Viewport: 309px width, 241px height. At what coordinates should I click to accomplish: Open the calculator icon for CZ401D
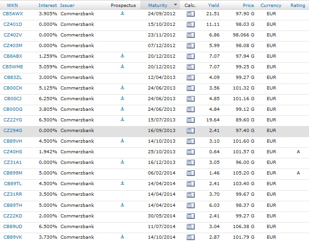pyautogui.click(x=190, y=24)
